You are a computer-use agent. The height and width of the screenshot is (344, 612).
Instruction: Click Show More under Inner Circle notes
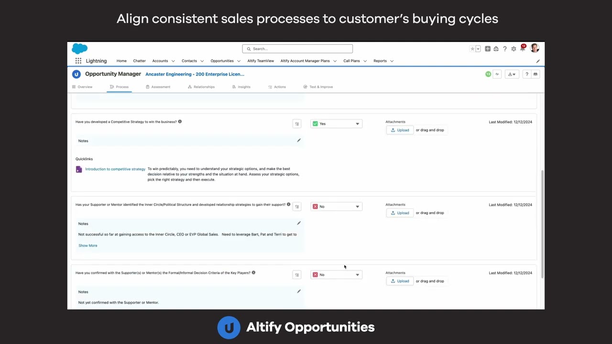tap(88, 246)
